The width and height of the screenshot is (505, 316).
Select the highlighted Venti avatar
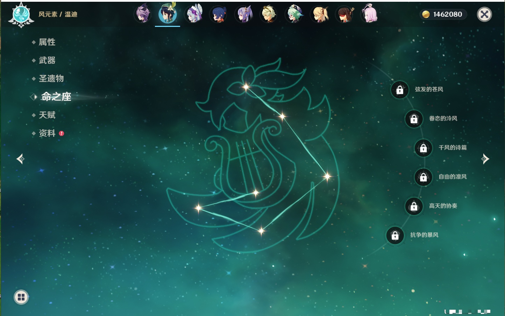pos(168,14)
